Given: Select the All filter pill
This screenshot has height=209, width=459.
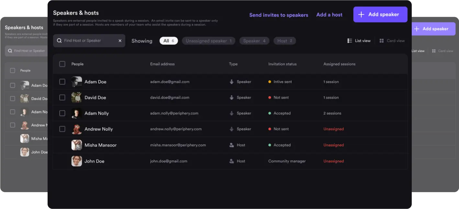Looking at the screenshot, I should [x=169, y=41].
